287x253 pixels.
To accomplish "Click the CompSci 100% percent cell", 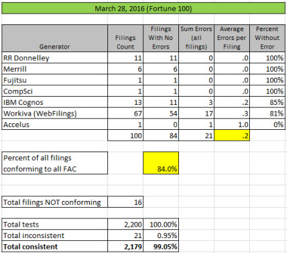I will pos(267,91).
